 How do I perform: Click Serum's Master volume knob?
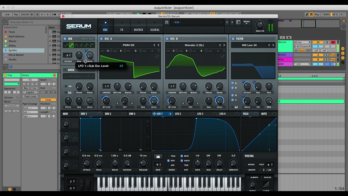click(260, 25)
